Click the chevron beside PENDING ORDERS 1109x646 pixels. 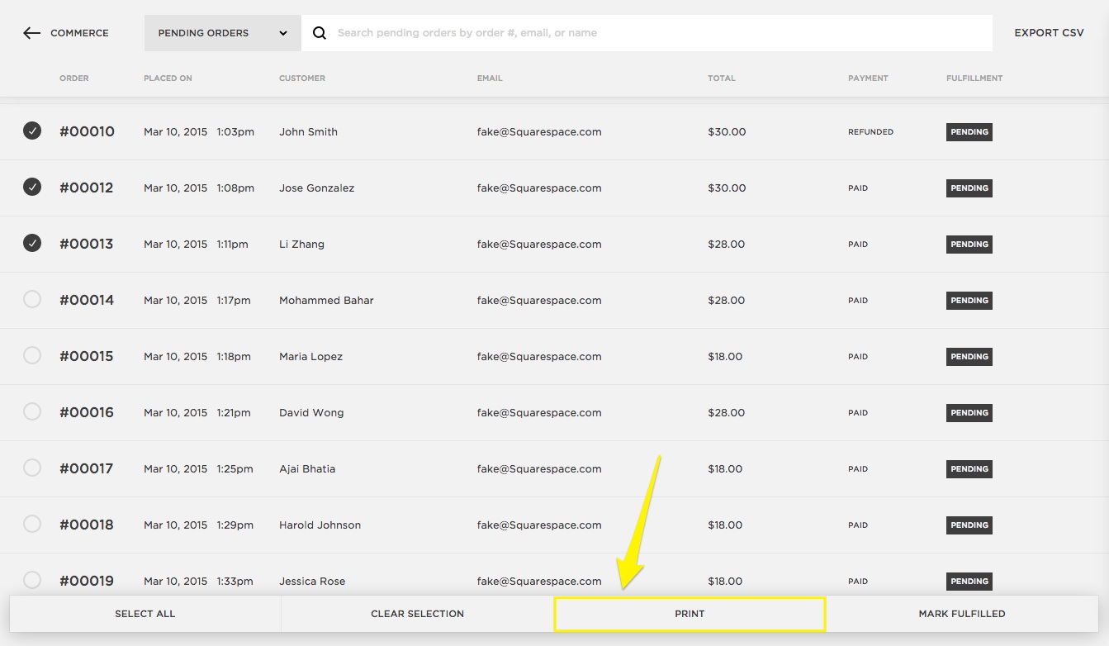pos(283,34)
